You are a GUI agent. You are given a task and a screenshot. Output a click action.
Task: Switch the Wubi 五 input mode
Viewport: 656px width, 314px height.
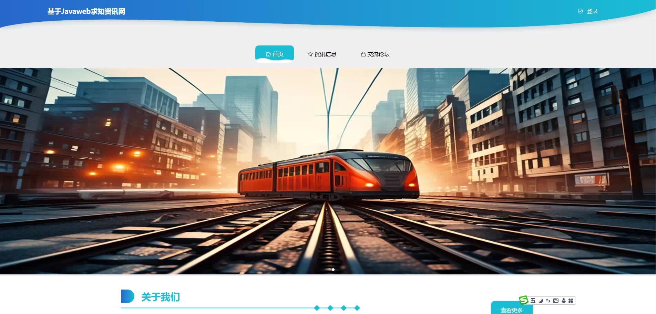pyautogui.click(x=533, y=301)
